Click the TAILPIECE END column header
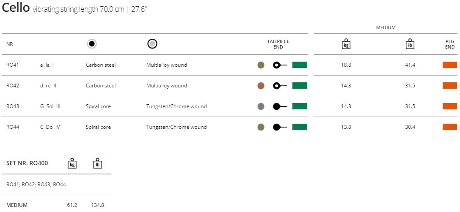This screenshot has width=460, height=212. click(278, 44)
